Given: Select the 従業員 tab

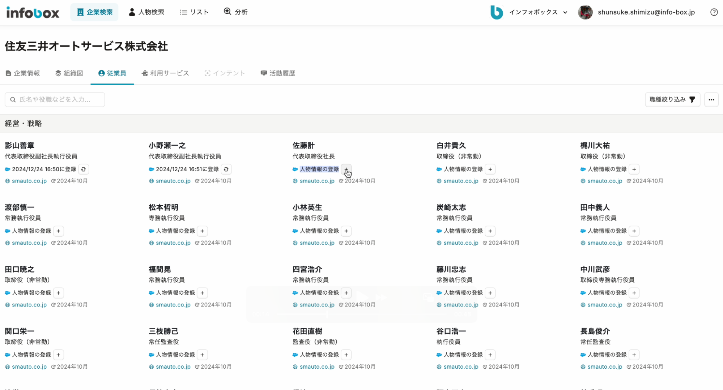Looking at the screenshot, I should point(112,73).
